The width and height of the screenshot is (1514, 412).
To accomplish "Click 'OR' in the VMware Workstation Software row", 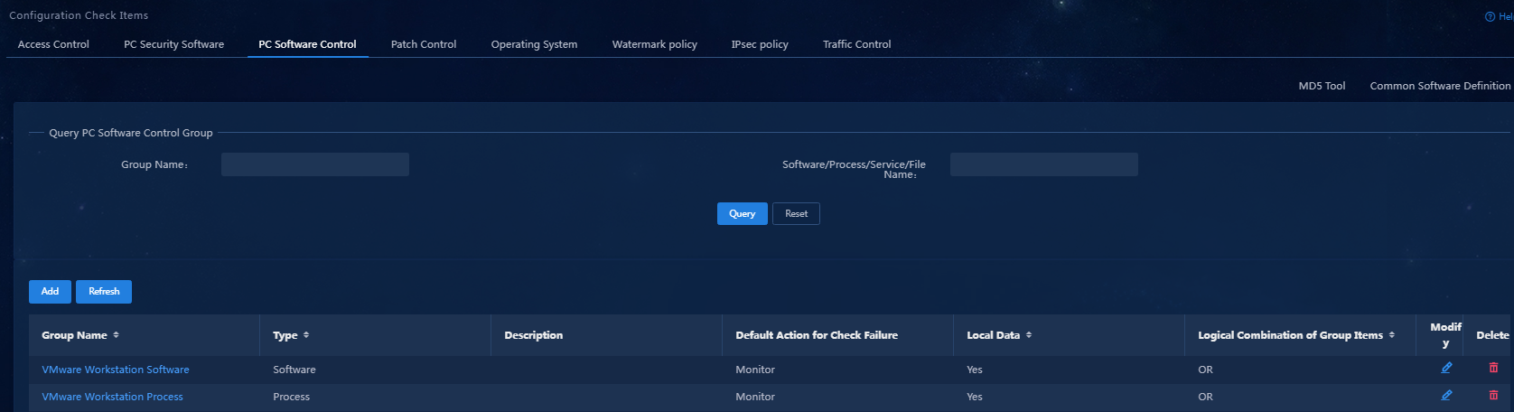I will (1205, 370).
